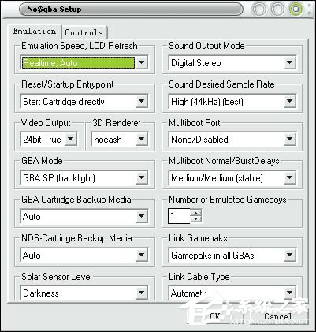Select the Emulation tab
Screen dimensions: 316x332
[35, 32]
